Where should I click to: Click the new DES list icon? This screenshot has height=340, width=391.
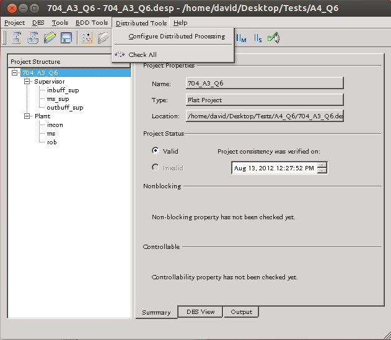(x=87, y=38)
